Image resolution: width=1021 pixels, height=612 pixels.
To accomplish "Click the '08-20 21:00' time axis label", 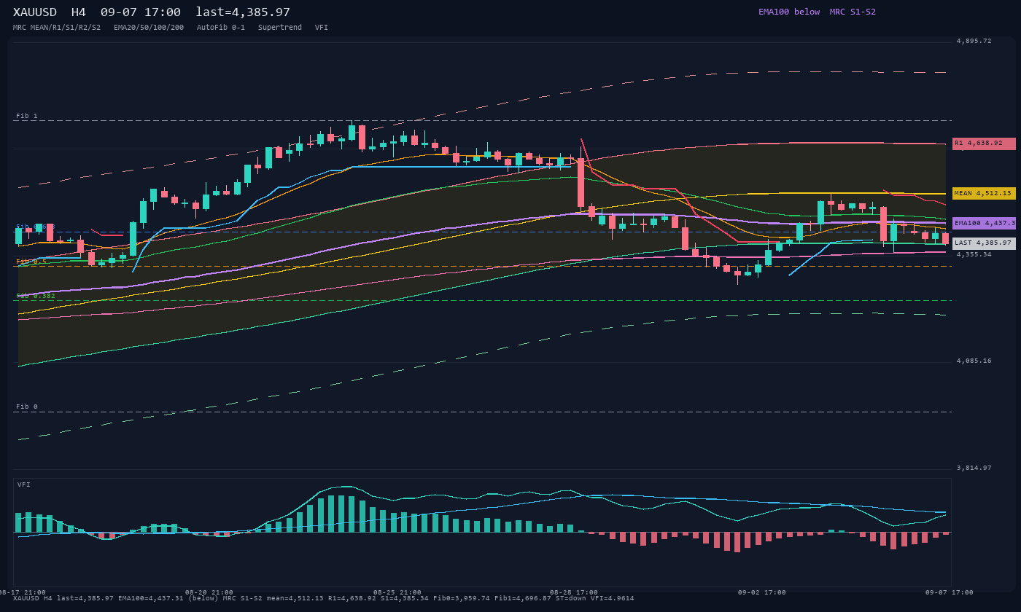I will [209, 592].
